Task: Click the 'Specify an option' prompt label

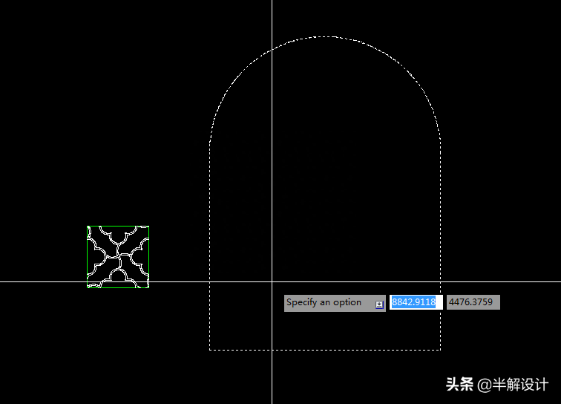Action: (x=325, y=303)
